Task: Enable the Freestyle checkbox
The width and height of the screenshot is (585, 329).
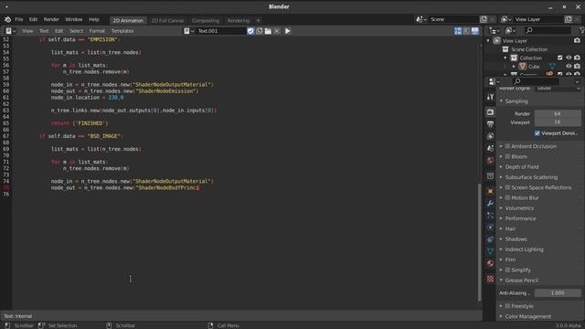Action: [507, 306]
